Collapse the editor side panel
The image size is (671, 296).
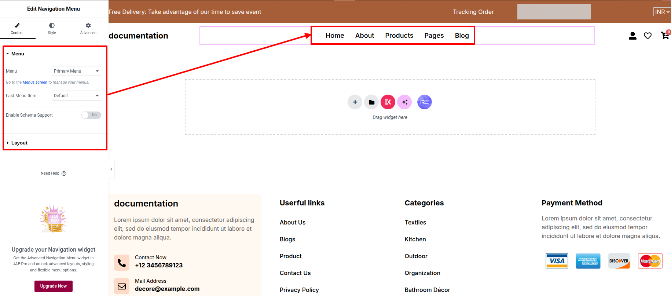pyautogui.click(x=111, y=169)
